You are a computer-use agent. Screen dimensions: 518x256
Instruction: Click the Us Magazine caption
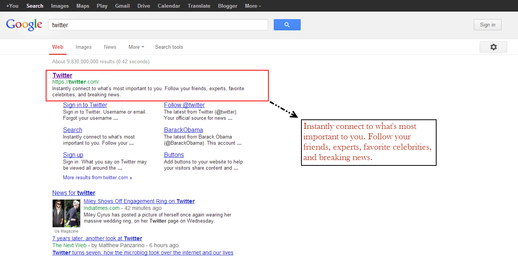point(66,231)
